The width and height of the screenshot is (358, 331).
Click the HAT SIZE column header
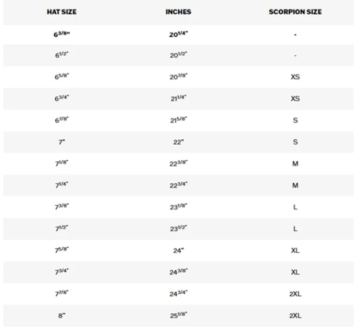[62, 12]
